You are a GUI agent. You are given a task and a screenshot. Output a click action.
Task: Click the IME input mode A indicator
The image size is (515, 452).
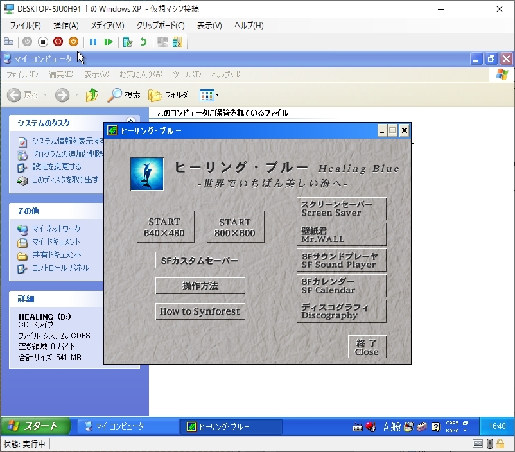[386, 427]
